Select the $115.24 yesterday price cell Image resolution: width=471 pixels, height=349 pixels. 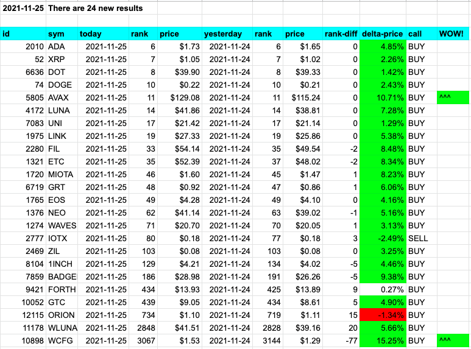click(303, 97)
